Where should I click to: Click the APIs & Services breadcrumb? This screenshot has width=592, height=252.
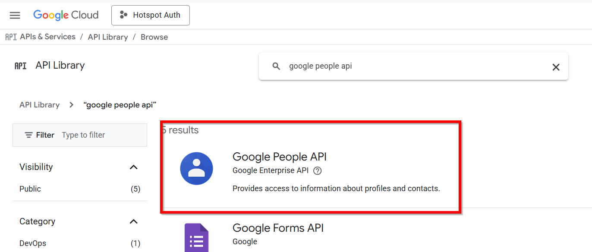point(47,37)
